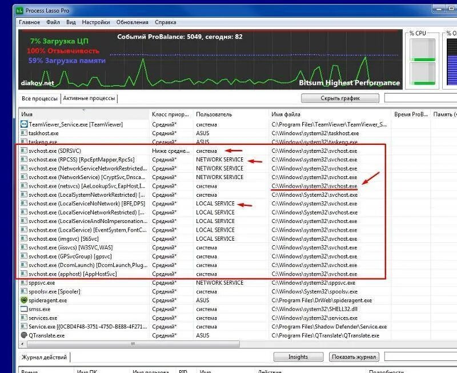Screen dimensions: 457x373
Task: Open the Справка menu
Action: pyautogui.click(x=166, y=22)
